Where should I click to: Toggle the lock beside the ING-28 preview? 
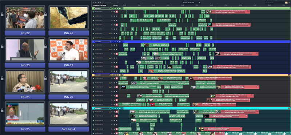[45, 78]
